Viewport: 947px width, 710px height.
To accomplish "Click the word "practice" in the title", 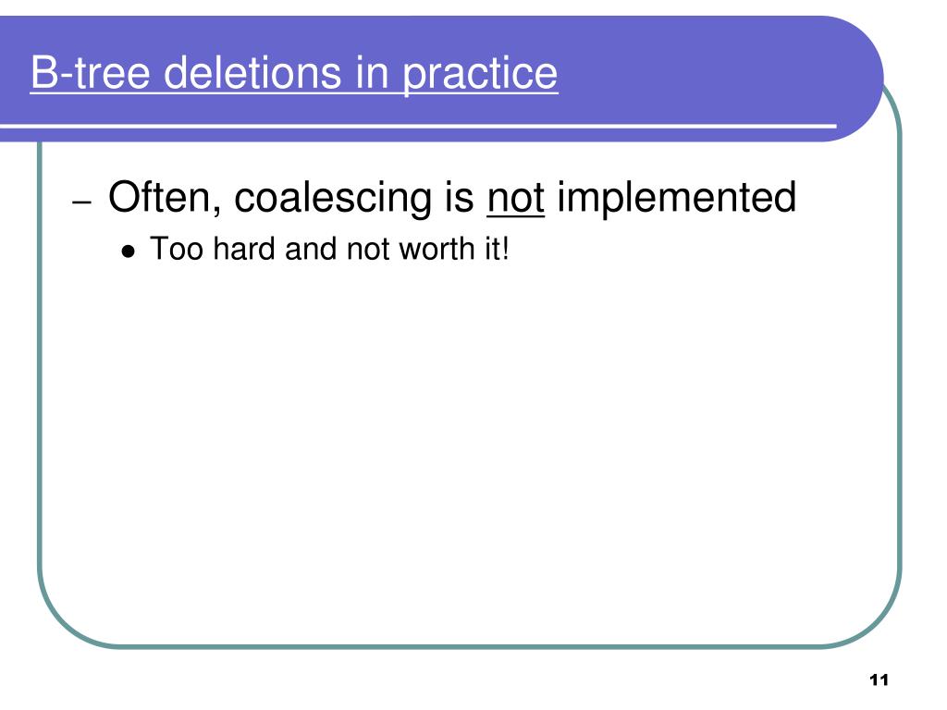I will pyautogui.click(x=480, y=75).
